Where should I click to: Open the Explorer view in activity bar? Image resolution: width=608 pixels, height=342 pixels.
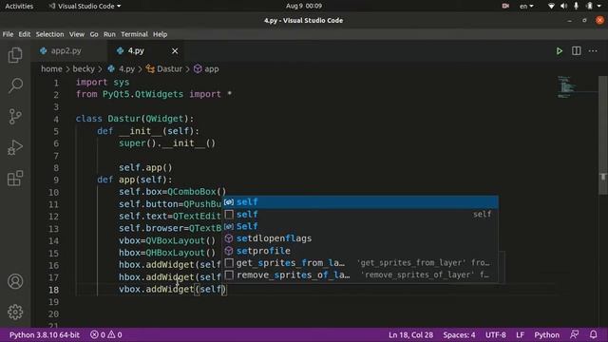coord(15,55)
